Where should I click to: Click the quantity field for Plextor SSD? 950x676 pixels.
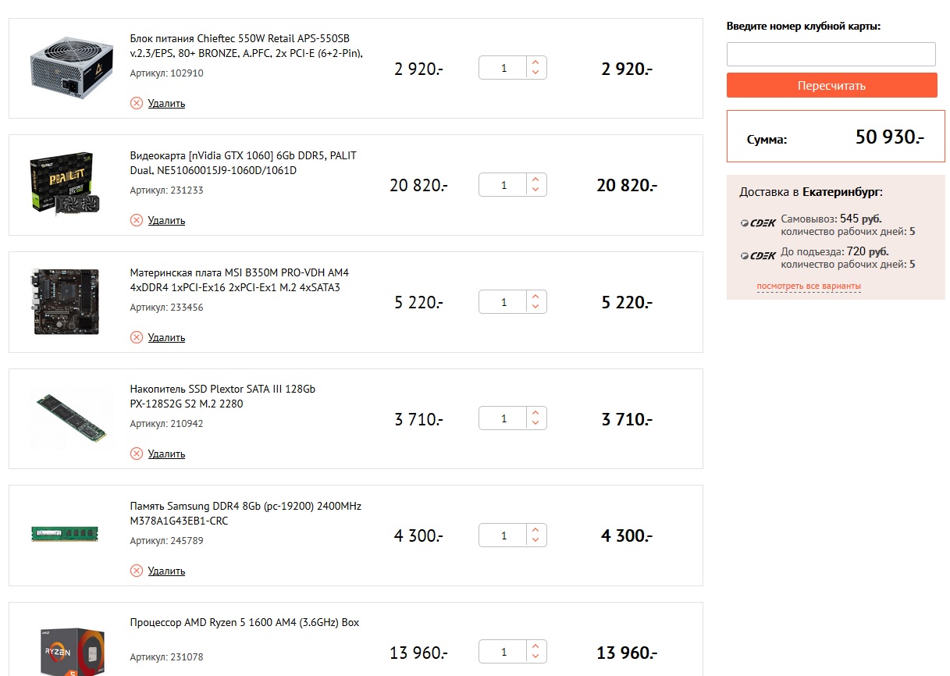click(503, 418)
